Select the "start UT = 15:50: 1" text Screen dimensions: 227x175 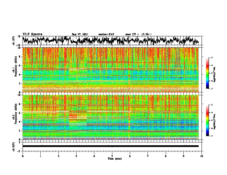pyautogui.click(x=138, y=34)
